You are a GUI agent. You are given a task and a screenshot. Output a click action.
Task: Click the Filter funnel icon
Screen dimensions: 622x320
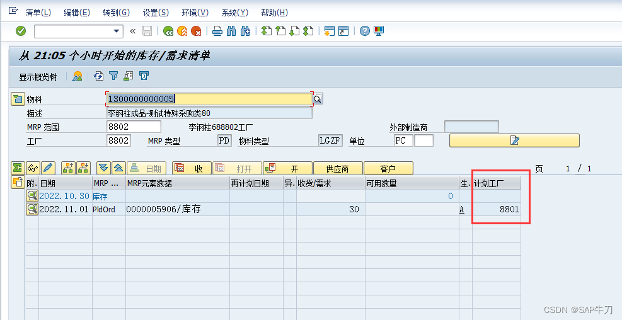[x=113, y=76]
